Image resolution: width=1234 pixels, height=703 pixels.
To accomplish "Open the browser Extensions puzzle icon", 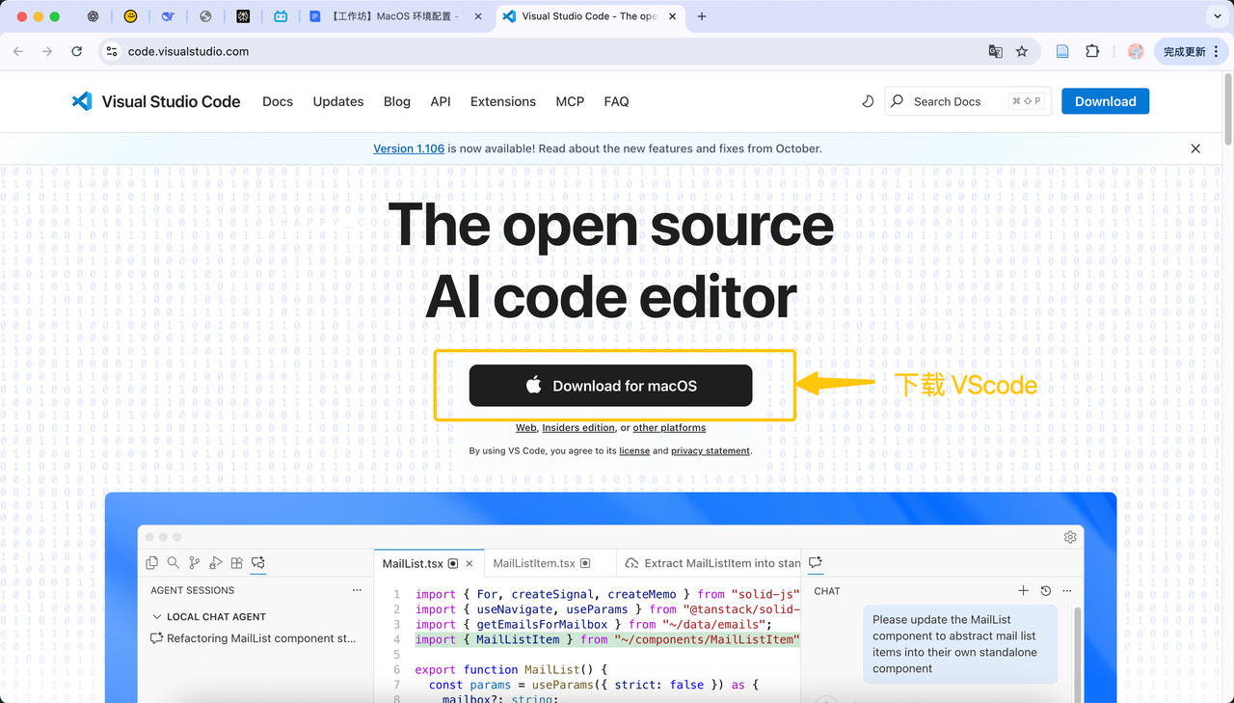I will (x=1092, y=51).
